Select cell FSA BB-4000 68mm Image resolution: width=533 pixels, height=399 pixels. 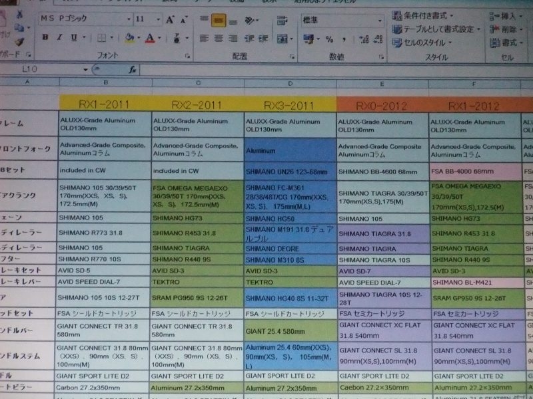pos(475,172)
